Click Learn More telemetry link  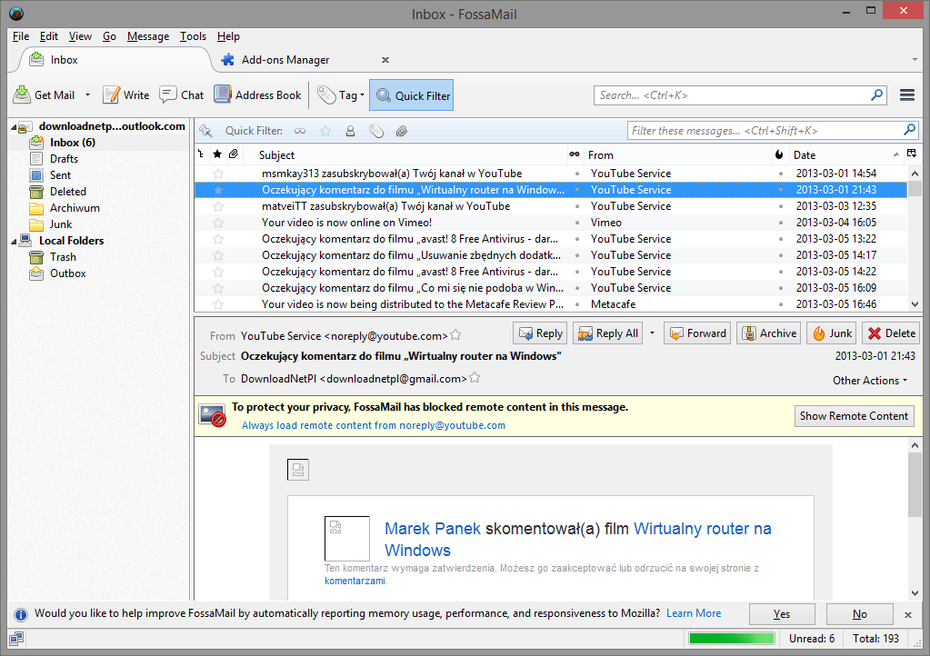coord(694,613)
